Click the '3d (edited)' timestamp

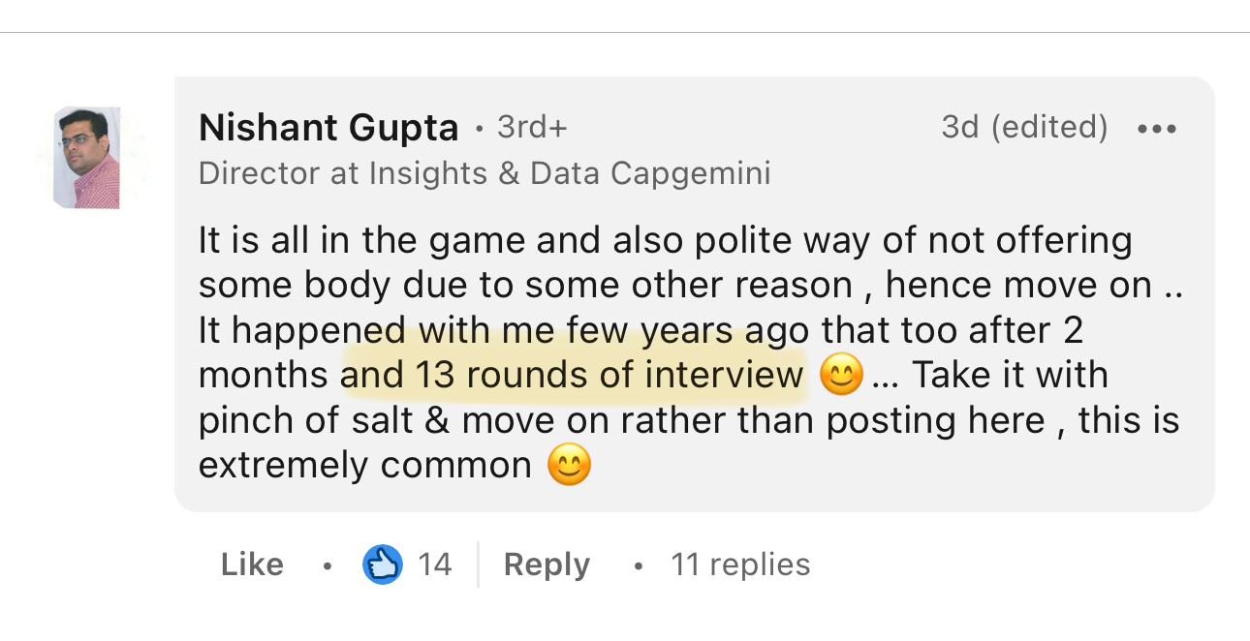[1024, 127]
